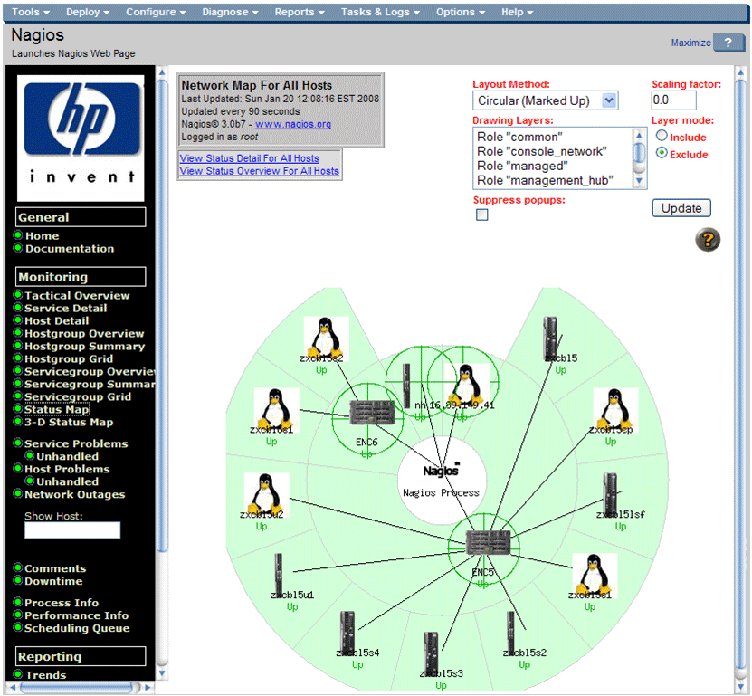This screenshot has width=752, height=696.
Task: Select the Include layer mode radio button
Action: pos(662,136)
